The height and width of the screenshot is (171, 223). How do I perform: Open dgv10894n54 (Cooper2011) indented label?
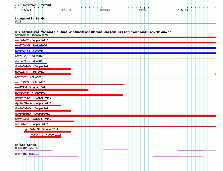pyautogui.click(x=42, y=129)
